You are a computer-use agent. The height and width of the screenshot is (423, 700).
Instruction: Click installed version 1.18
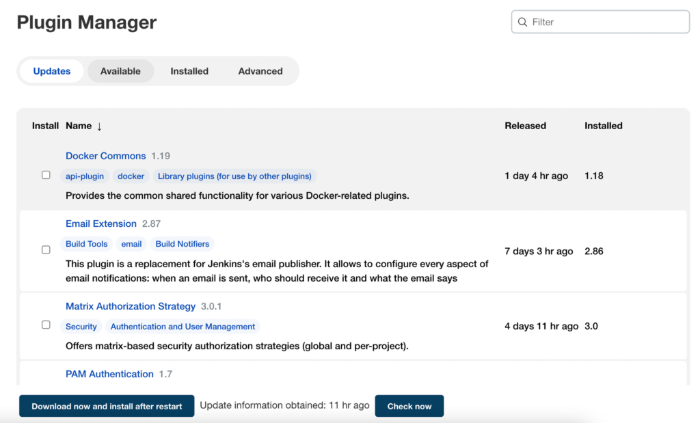click(x=594, y=176)
